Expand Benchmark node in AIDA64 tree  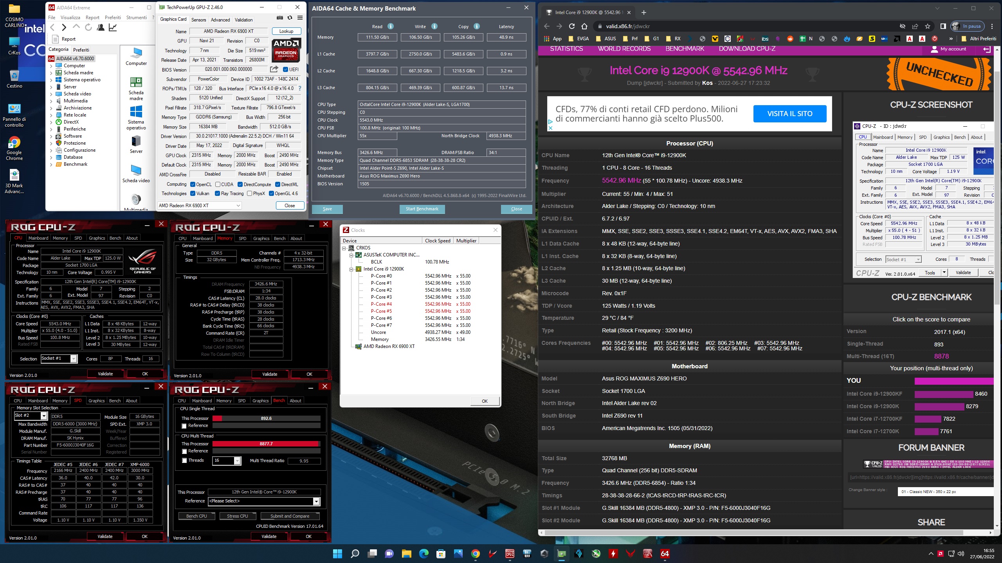point(51,164)
